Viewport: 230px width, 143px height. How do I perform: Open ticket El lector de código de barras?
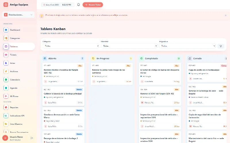pos(160,74)
